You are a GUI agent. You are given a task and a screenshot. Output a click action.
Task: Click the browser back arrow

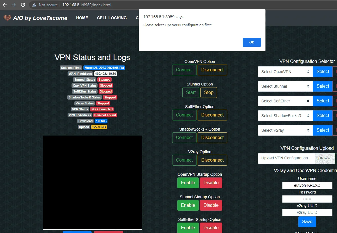click(x=5, y=5)
